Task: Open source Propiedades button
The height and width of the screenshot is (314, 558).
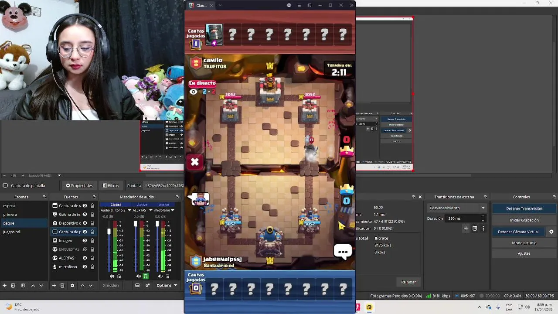Action: (x=79, y=185)
